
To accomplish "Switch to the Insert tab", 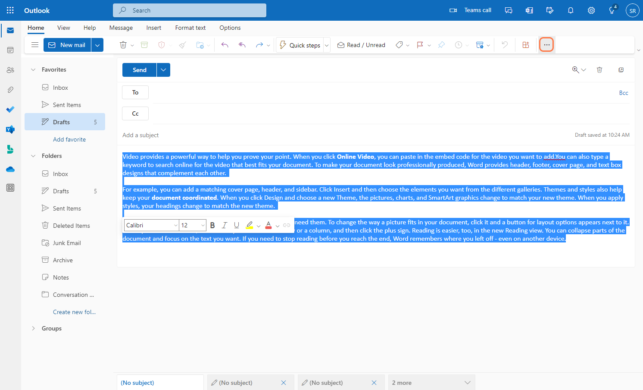I will pos(154,28).
